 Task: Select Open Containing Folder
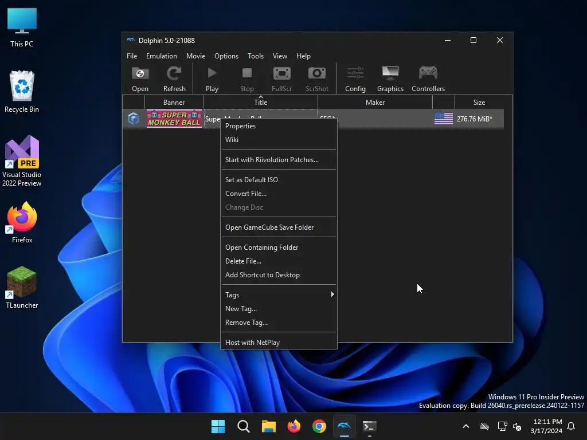point(279,247)
